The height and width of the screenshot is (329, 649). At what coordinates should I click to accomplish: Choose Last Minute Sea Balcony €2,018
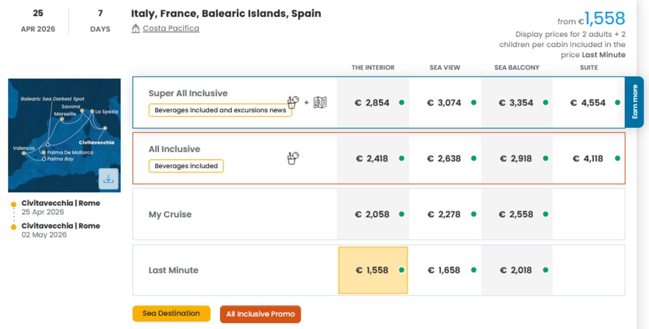pos(516,270)
